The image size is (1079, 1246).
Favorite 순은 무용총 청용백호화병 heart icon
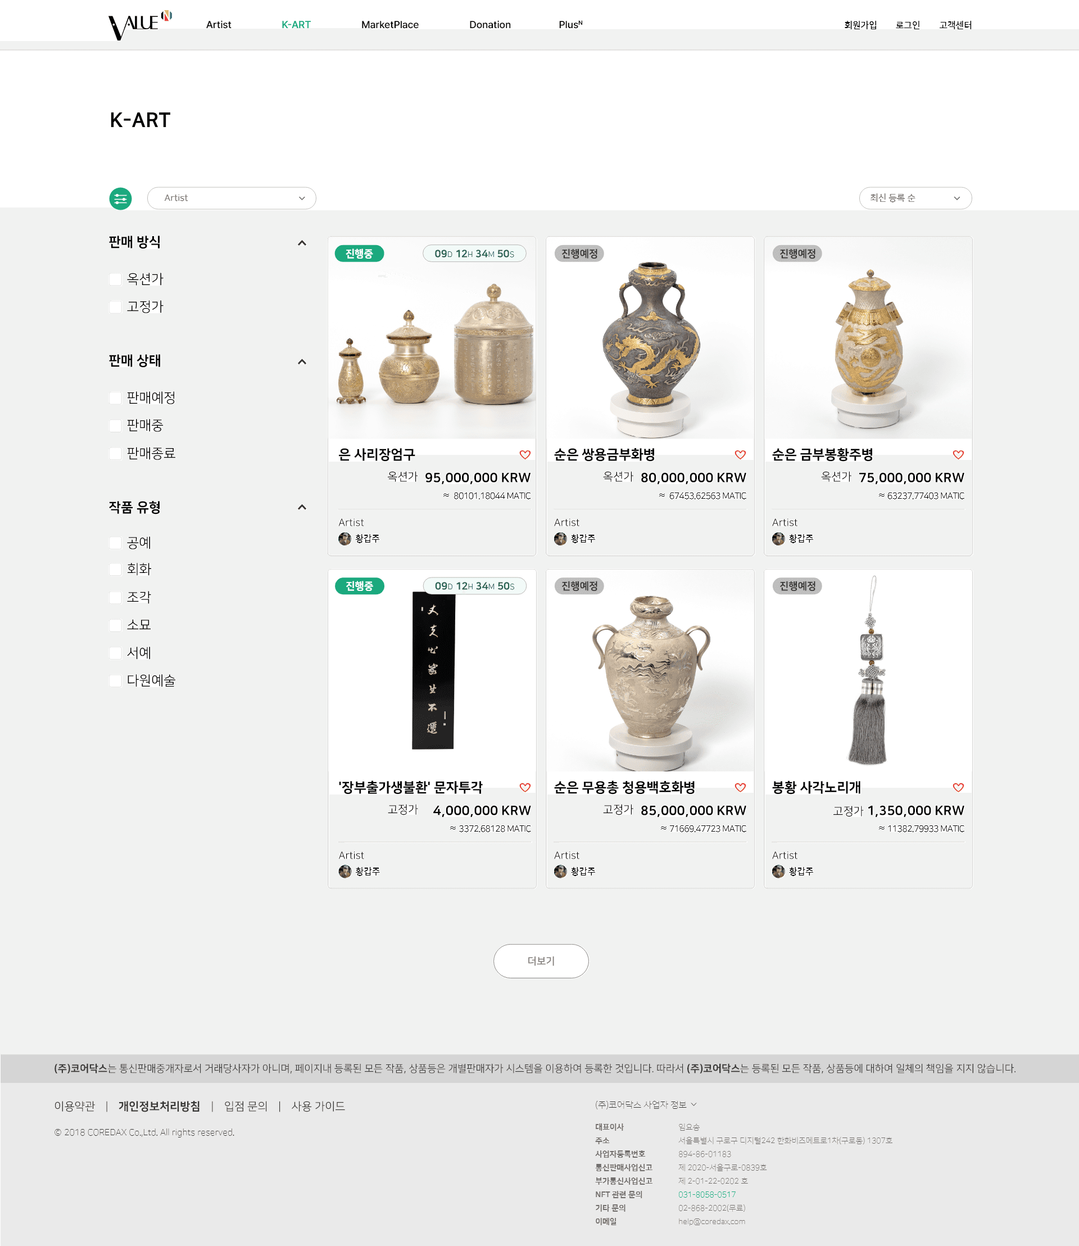click(741, 788)
